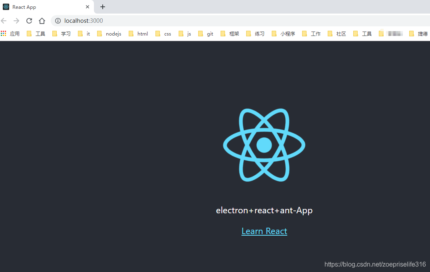Click the React atom logo
This screenshot has width=430, height=272.
point(264,145)
